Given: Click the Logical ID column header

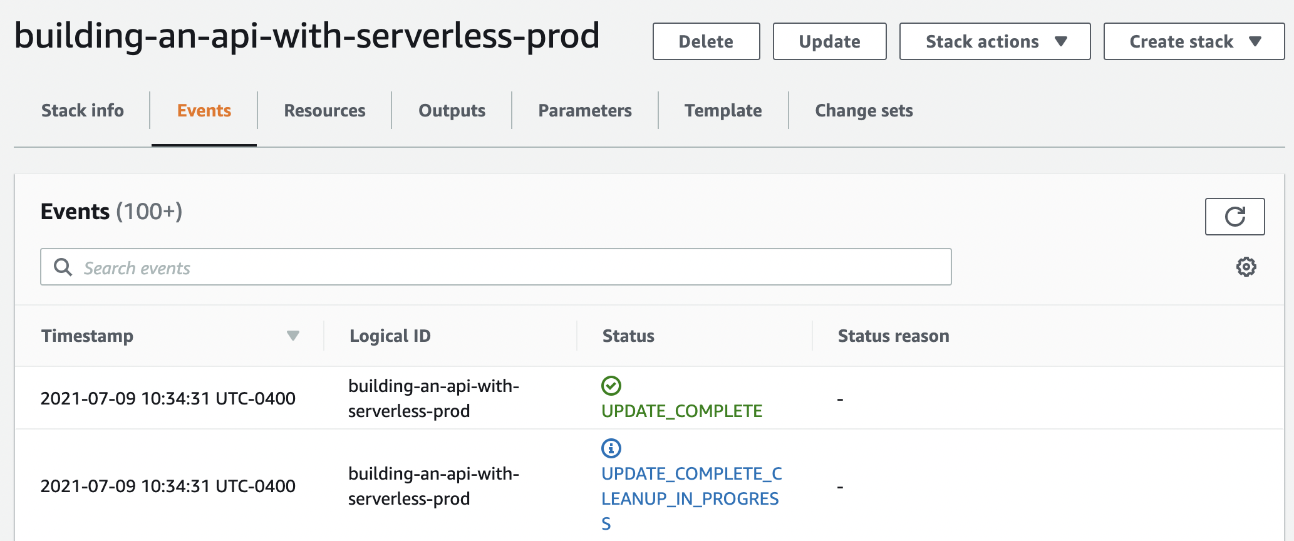Looking at the screenshot, I should [x=390, y=336].
